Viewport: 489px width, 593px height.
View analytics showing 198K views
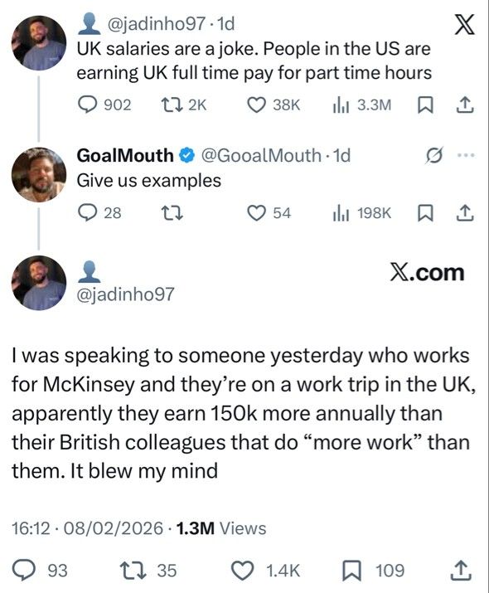click(361, 213)
